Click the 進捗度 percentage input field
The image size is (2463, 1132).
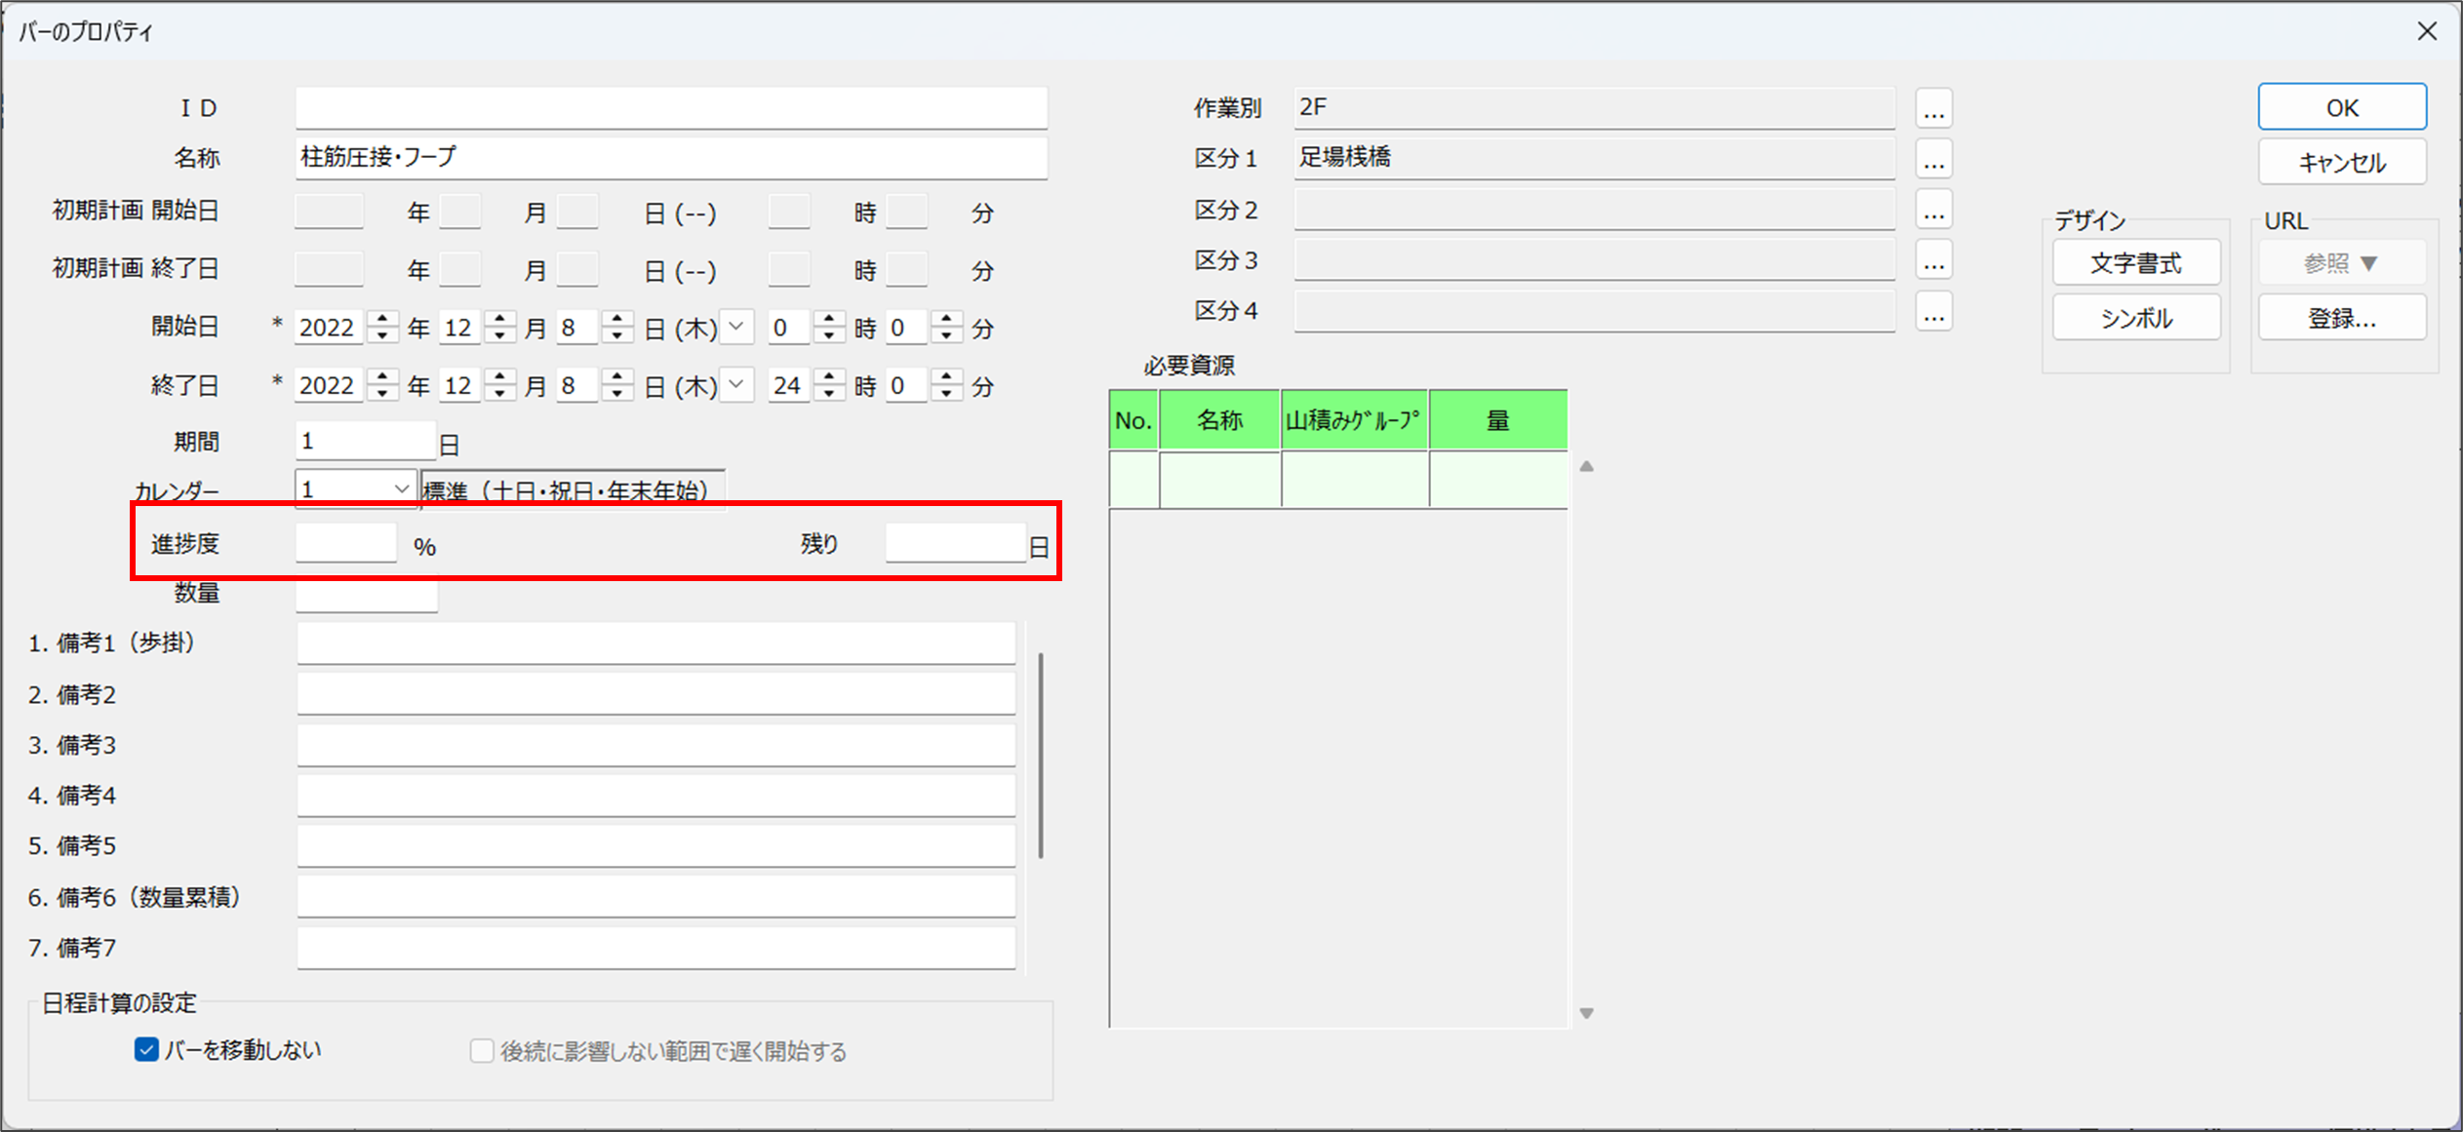point(346,543)
